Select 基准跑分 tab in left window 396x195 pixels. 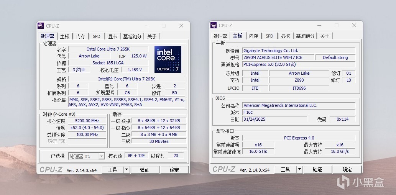click(132, 36)
